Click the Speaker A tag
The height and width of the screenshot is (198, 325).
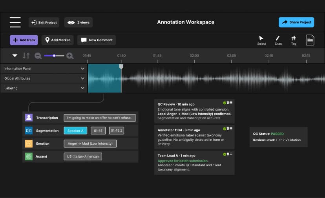click(x=75, y=131)
